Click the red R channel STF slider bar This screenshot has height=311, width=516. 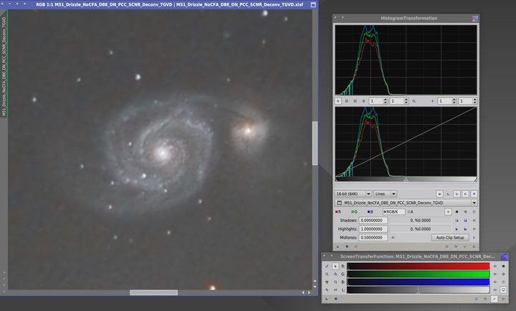pos(419,266)
